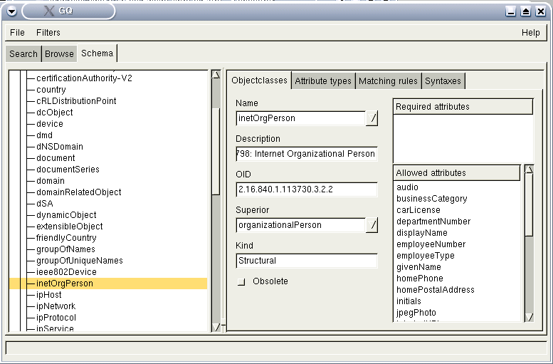553x364 pixels.
Task: Click inside the OID text field
Action: click(306, 189)
